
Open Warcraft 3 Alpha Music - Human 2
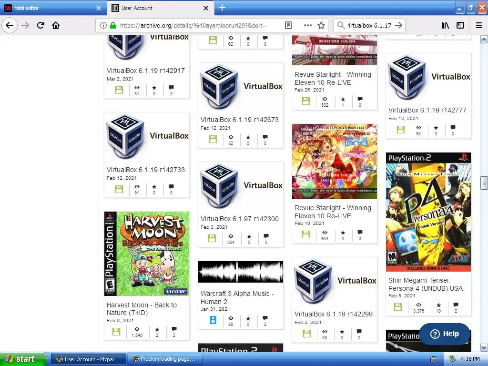[237, 297]
